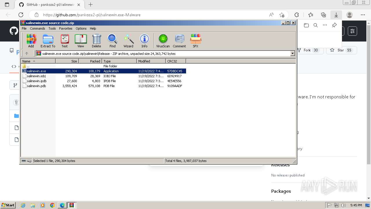Sort by Type column header
This screenshot has height=209, width=371.
point(119,61)
